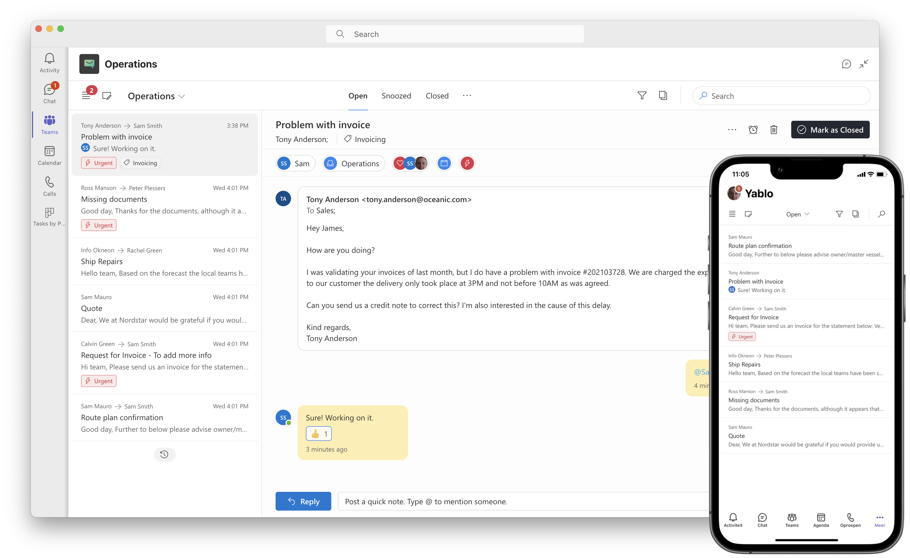Screen dimensions: 910x558
Task: Click the snooze alarm clock icon
Action: (753, 130)
